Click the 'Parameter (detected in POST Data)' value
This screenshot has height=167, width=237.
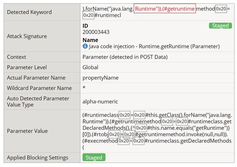(x=125, y=57)
